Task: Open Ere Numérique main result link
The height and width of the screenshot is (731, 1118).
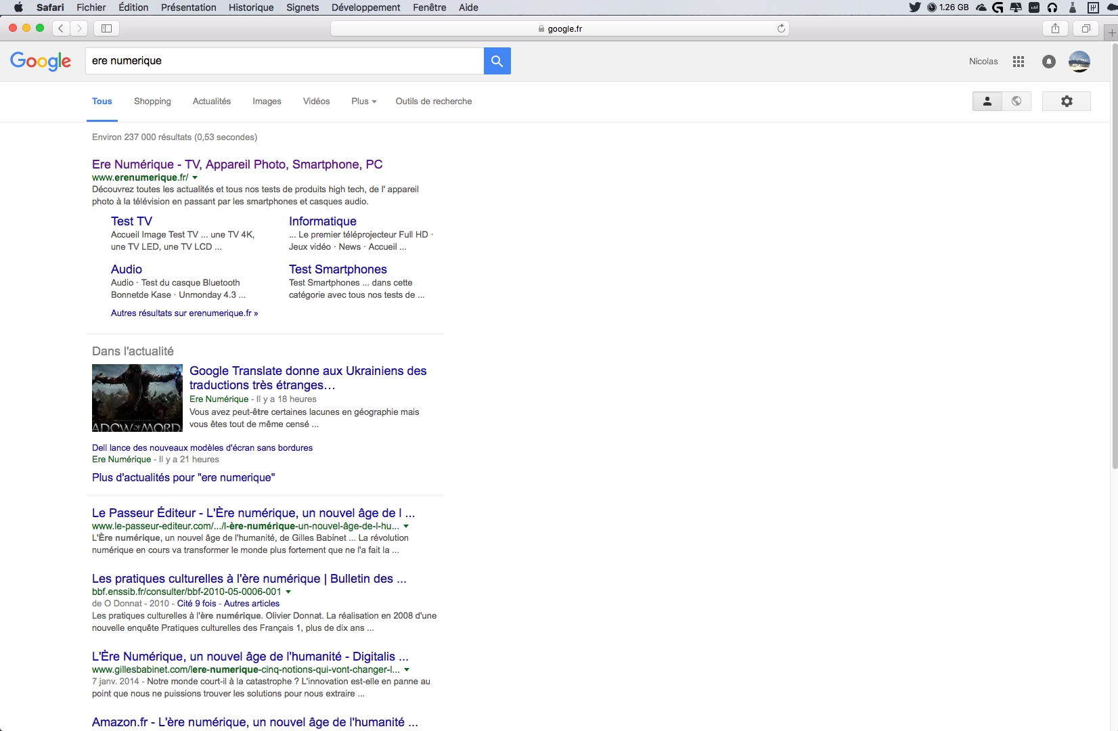Action: click(238, 164)
